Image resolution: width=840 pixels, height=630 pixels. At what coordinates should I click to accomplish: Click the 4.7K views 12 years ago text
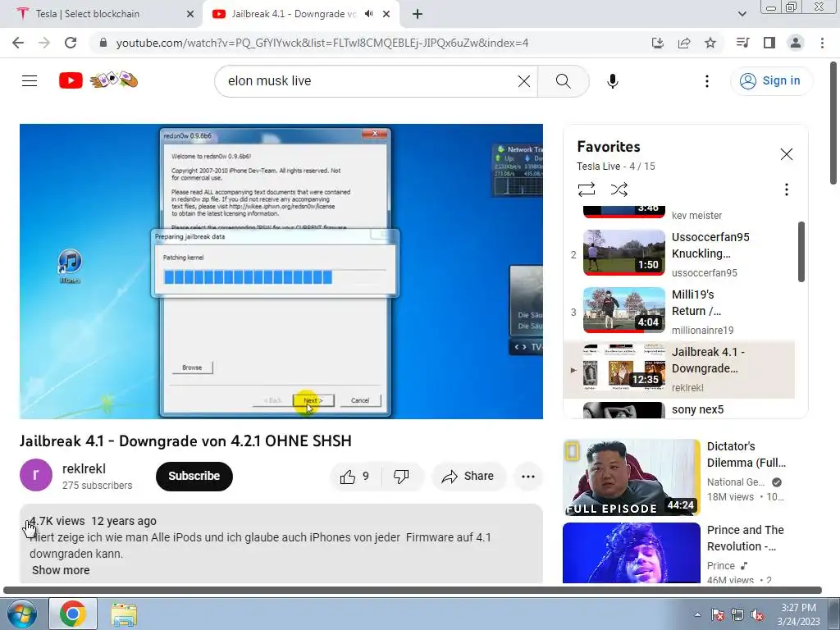point(94,521)
